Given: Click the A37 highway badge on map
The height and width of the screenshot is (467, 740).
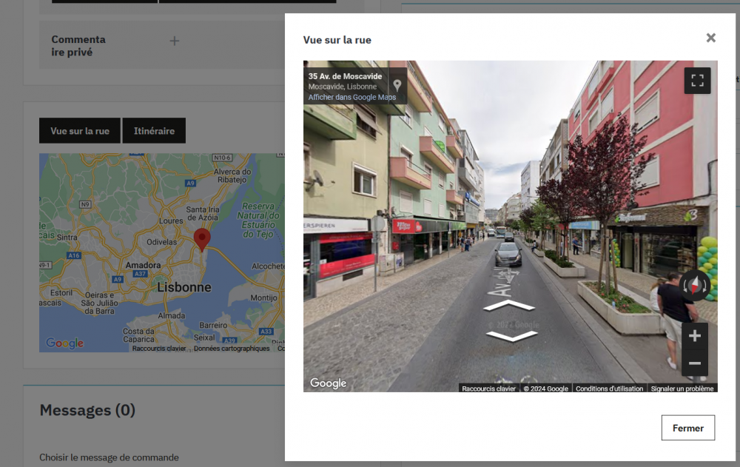Looking at the screenshot, I should point(140,274).
